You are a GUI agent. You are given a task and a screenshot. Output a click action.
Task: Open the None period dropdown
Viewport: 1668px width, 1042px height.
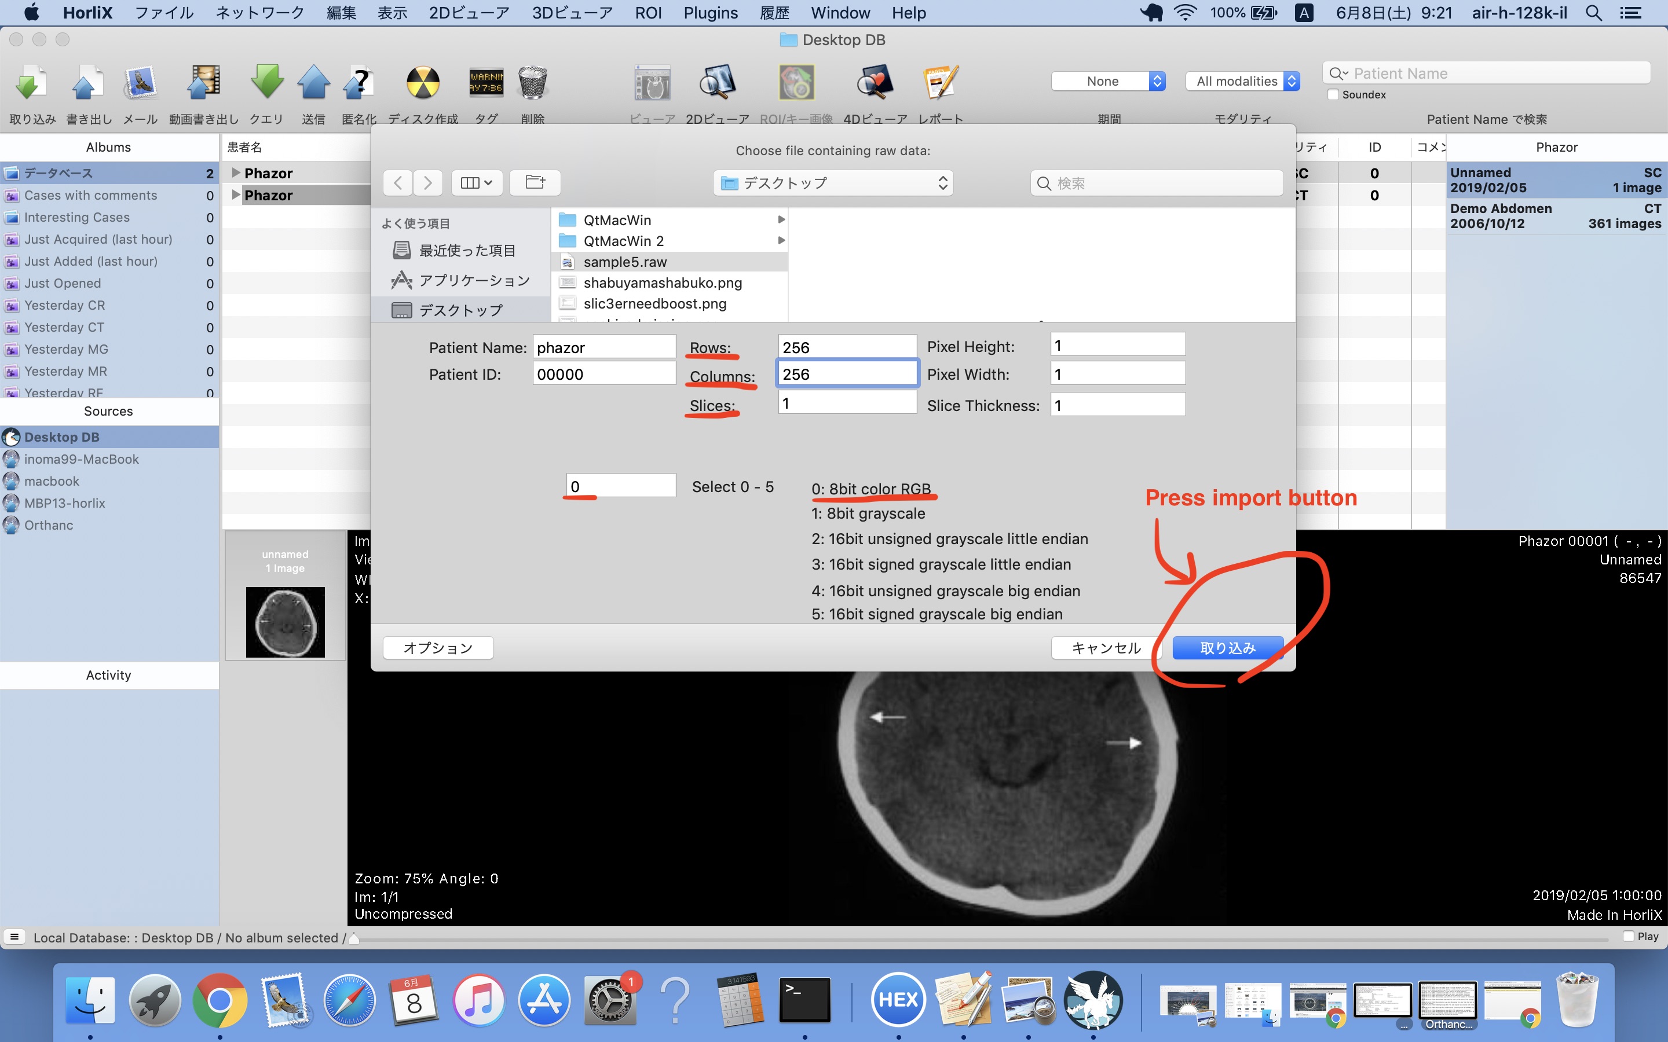click(x=1109, y=80)
